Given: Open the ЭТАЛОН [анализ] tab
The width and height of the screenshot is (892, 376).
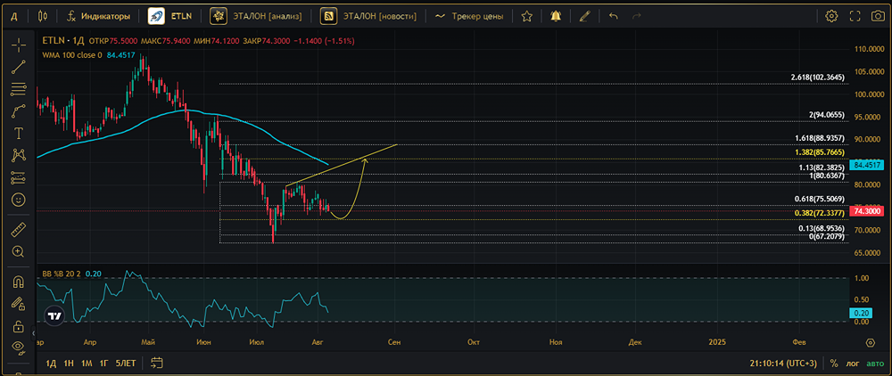Looking at the screenshot, I should [257, 16].
